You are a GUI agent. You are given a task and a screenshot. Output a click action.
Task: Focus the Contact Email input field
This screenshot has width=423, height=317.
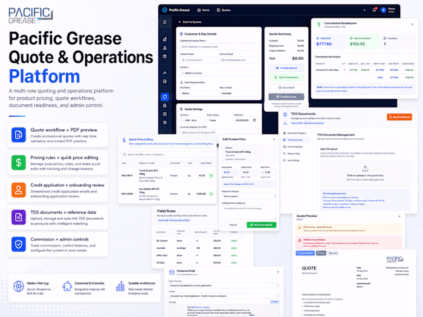point(239,60)
